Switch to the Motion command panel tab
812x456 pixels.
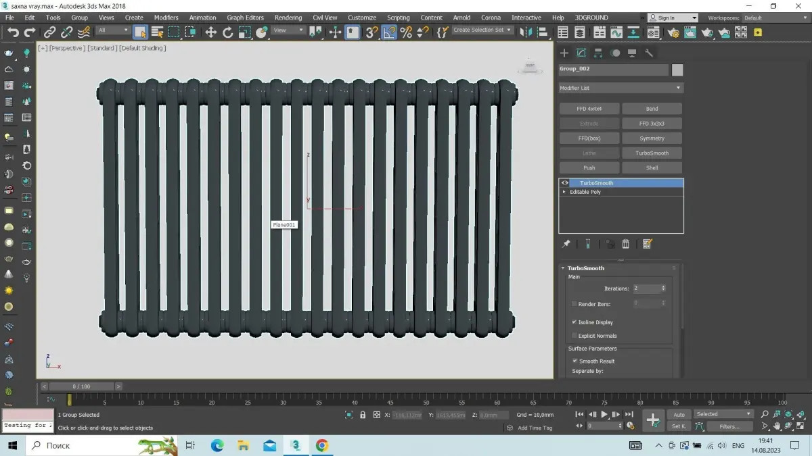[615, 53]
